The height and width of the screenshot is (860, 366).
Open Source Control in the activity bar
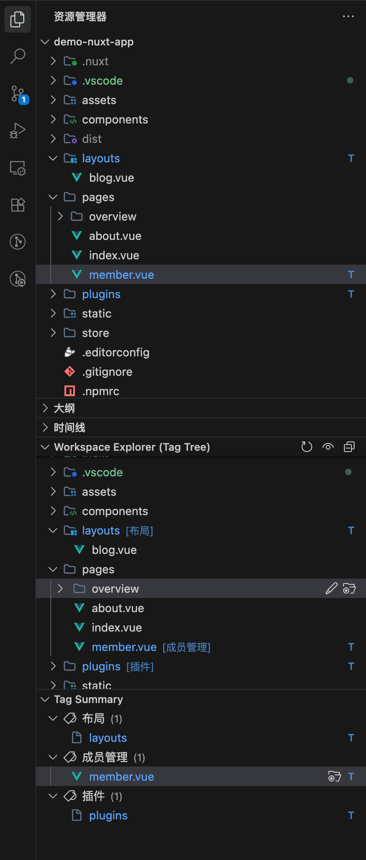[18, 93]
